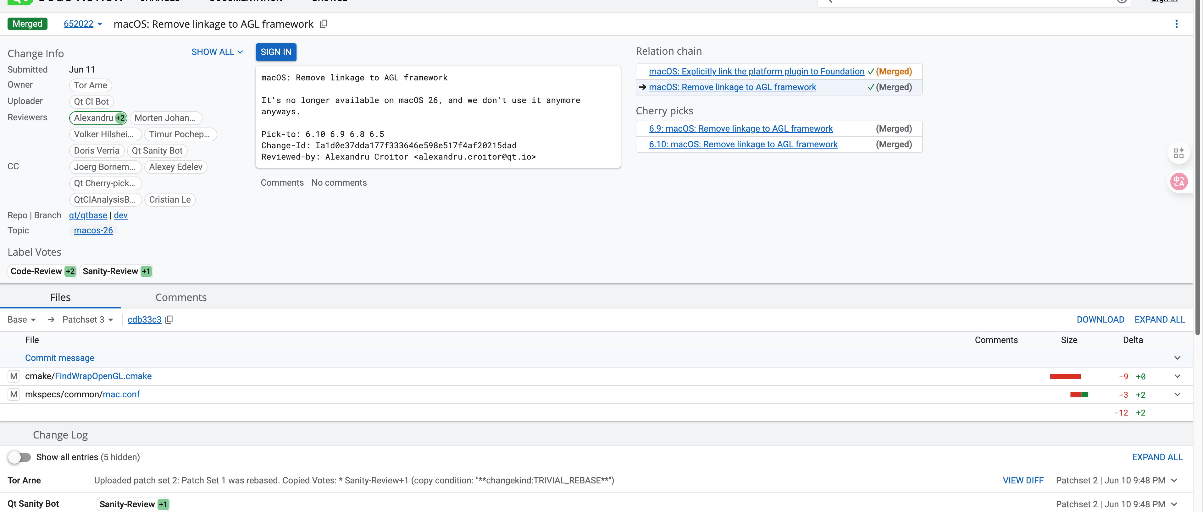Expand the mac.conf file diff row
The image size is (1203, 512).
tap(1177, 395)
